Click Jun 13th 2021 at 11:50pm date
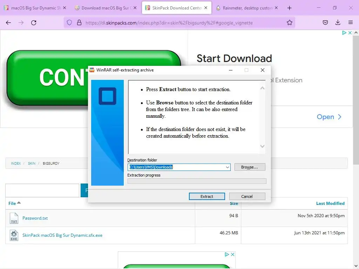This screenshot has width=359, height=269. [x=319, y=233]
